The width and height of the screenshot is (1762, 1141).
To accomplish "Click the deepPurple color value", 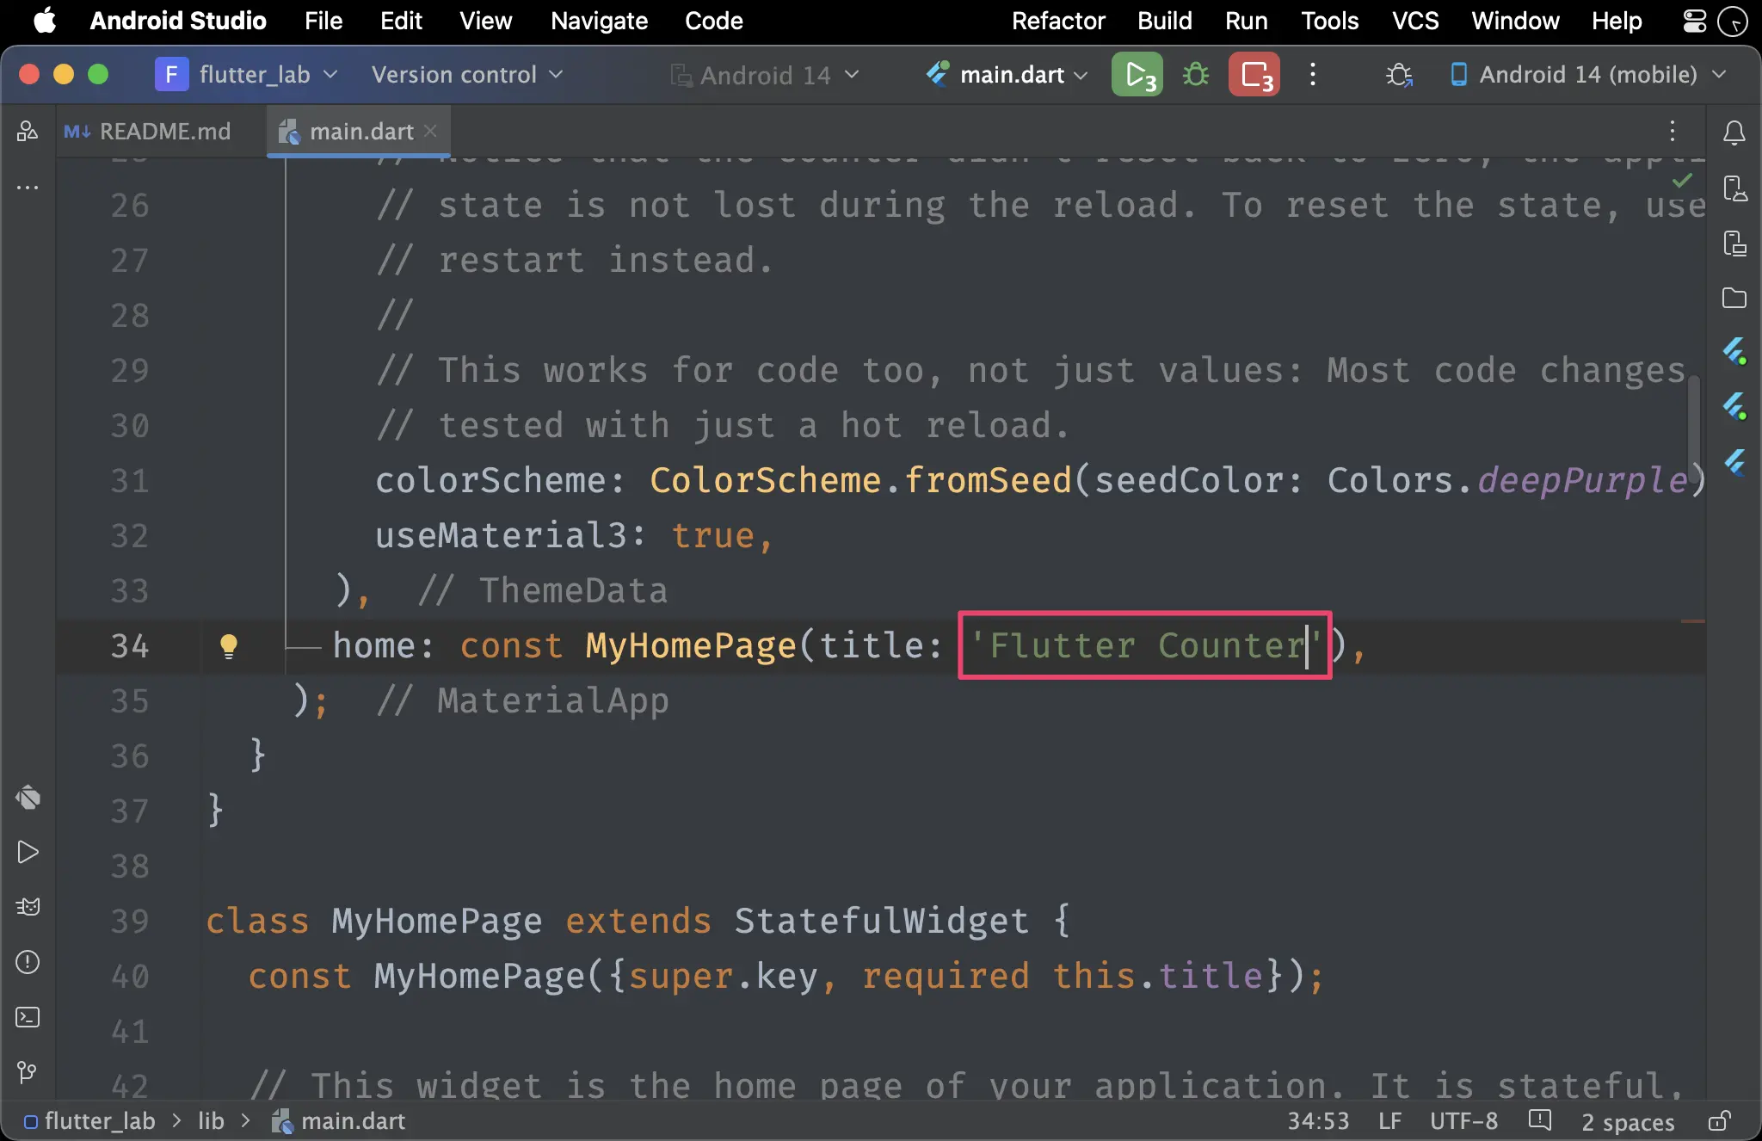I will coord(1582,480).
